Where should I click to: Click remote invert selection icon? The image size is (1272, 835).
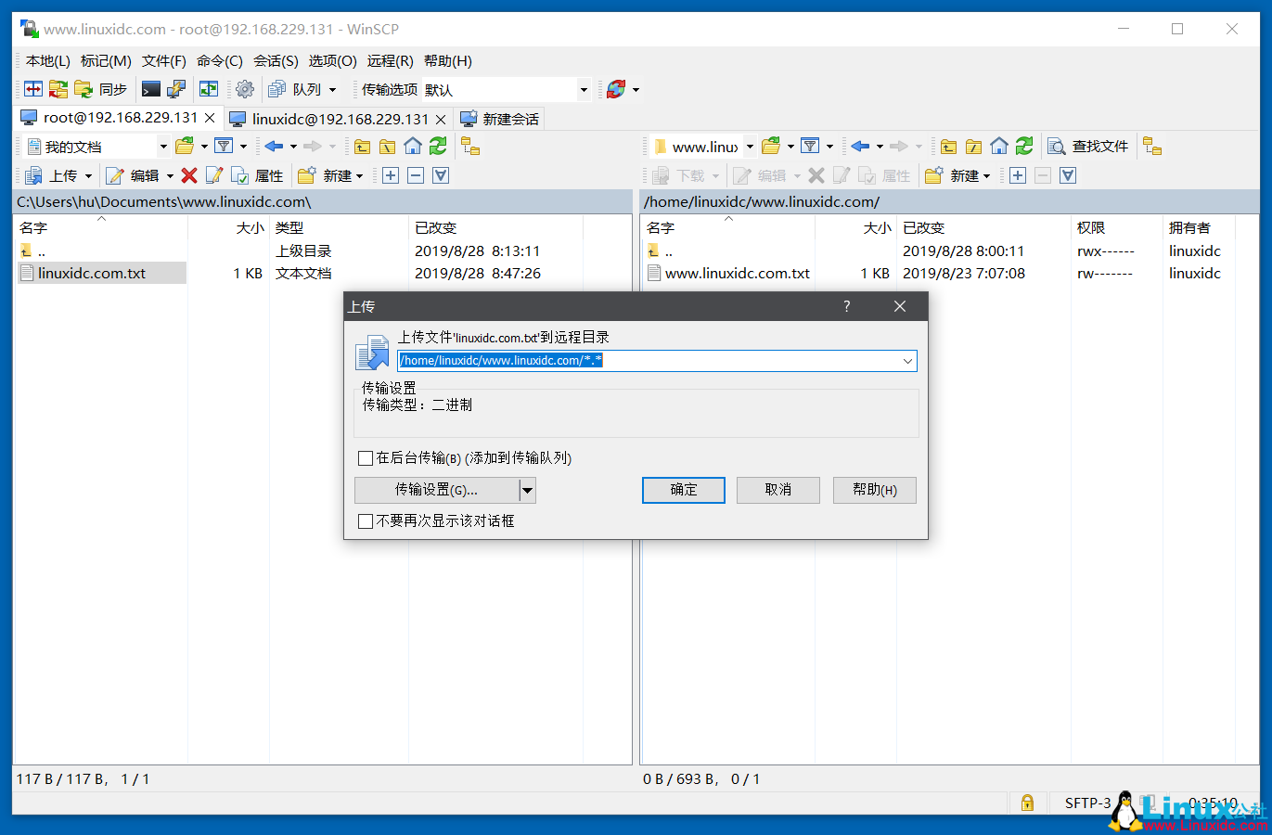click(1068, 175)
